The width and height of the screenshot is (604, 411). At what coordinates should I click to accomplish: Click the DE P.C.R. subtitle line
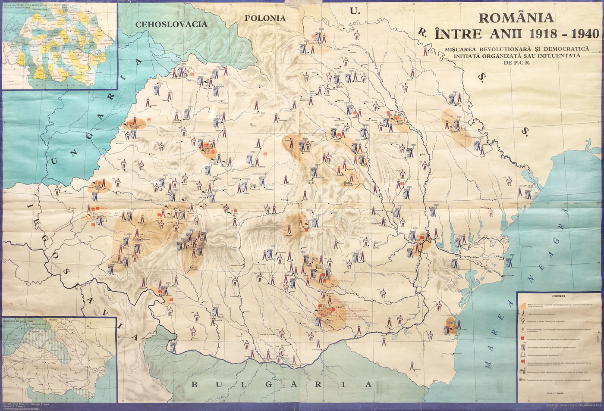(516, 62)
